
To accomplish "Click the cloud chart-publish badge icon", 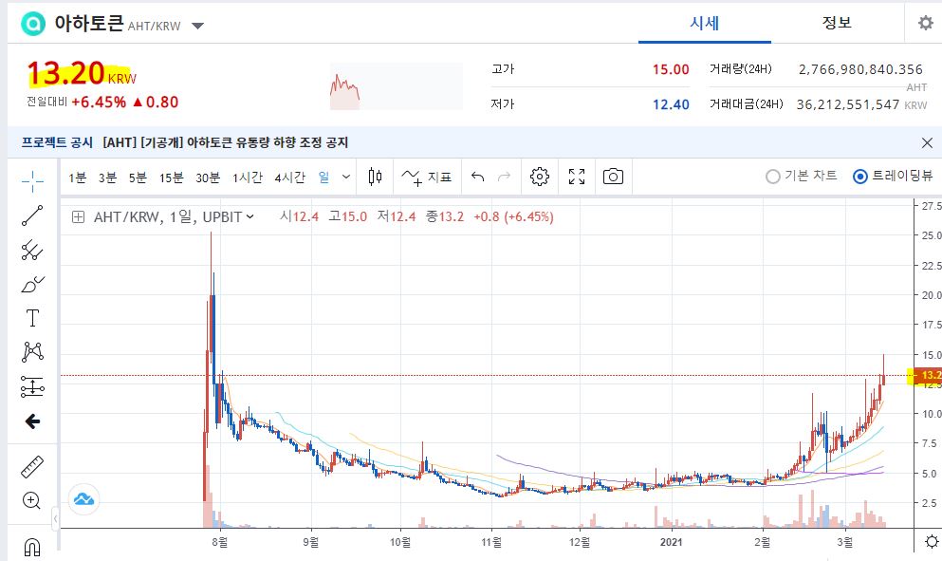I will pos(83,499).
